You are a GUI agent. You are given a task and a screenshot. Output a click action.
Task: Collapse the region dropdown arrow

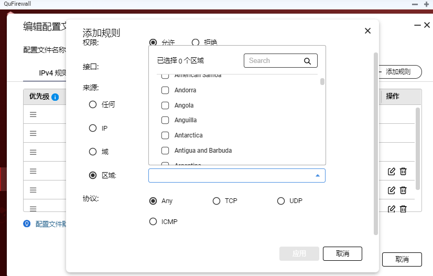(x=318, y=175)
